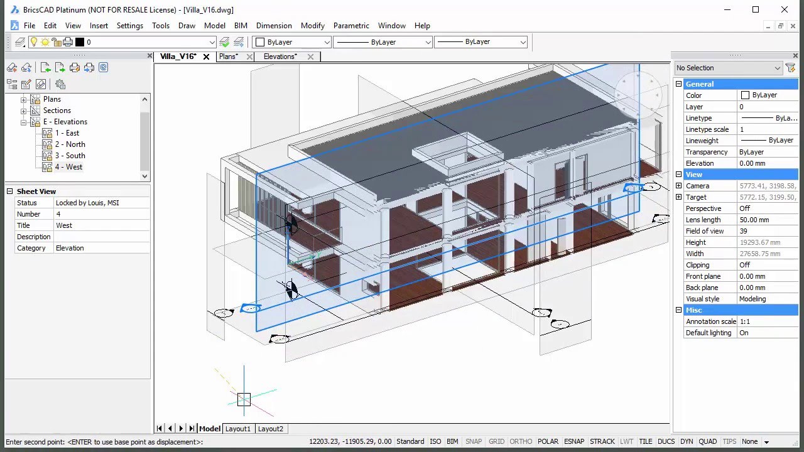The image size is (804, 452).
Task: Open the Parametric menu
Action: [x=351, y=26]
